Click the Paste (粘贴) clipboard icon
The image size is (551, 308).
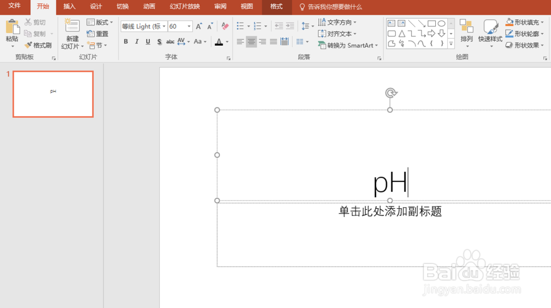(12, 28)
